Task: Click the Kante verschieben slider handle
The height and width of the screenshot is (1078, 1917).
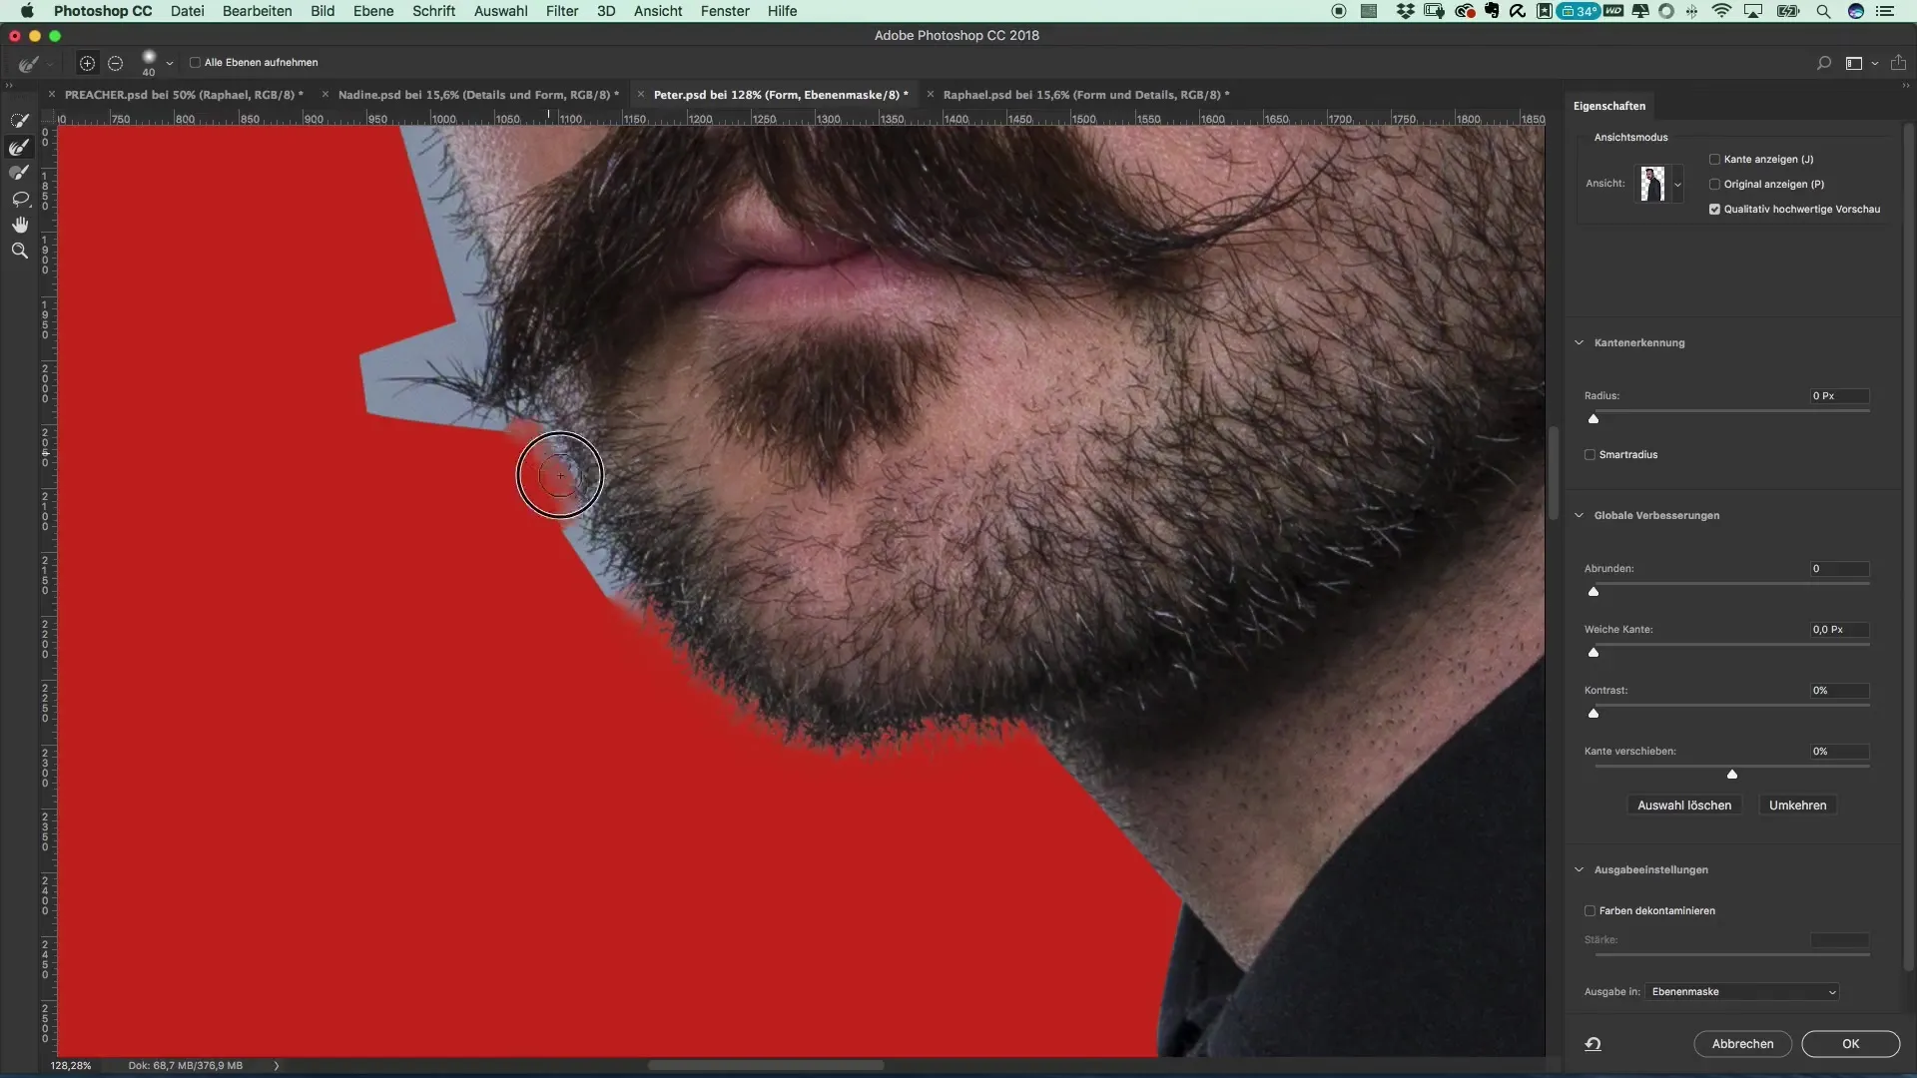Action: point(1732,775)
